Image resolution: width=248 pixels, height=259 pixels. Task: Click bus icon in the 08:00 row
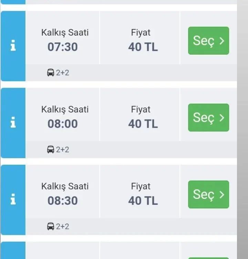(51, 150)
